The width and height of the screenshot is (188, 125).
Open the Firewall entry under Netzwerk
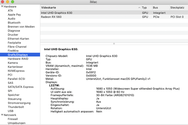point(13,119)
